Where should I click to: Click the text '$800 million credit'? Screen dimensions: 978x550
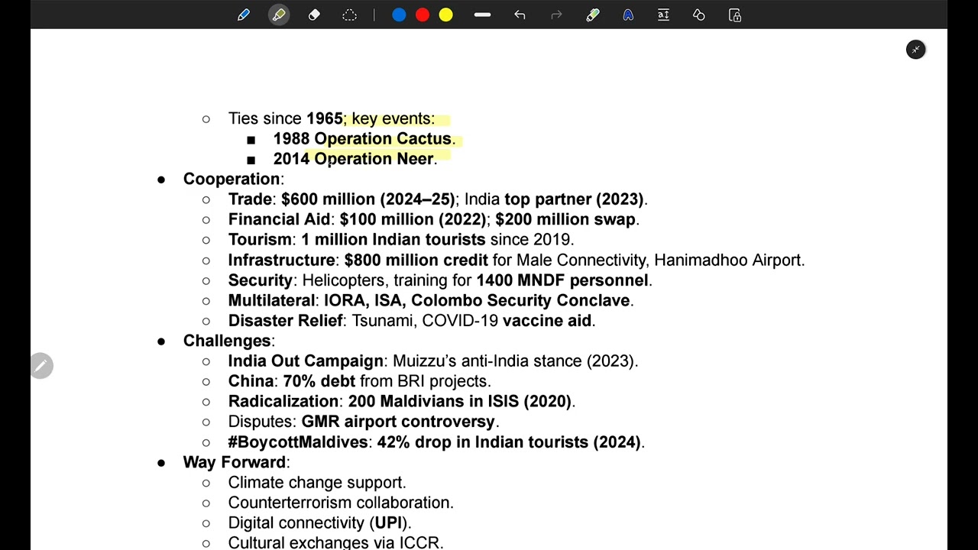pos(416,260)
